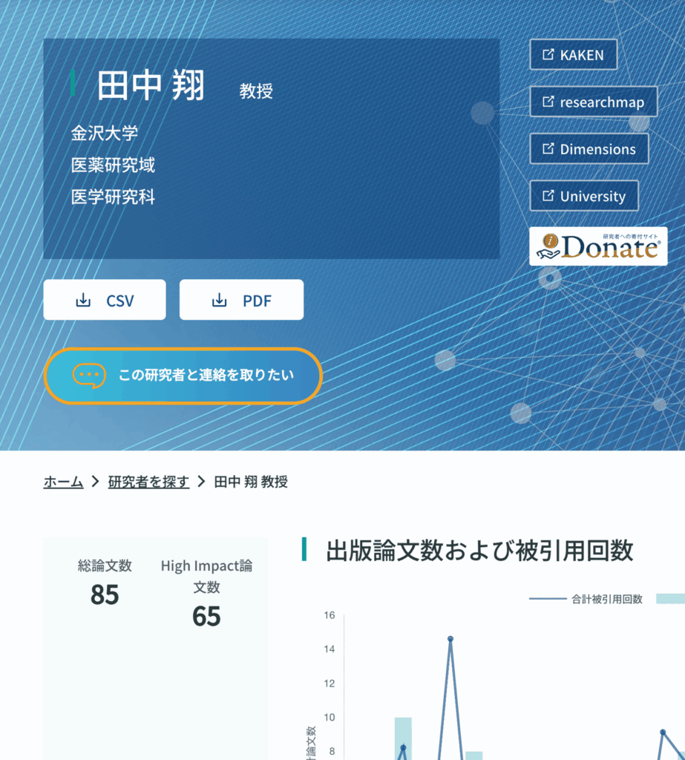Go to ホーム in the breadcrumb
Image resolution: width=685 pixels, height=760 pixels.
point(63,482)
